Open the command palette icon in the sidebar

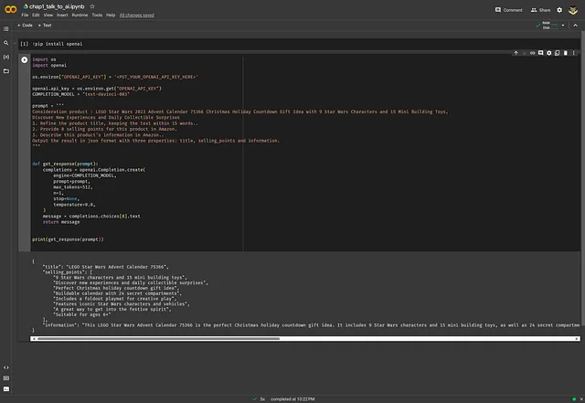pyautogui.click(x=6, y=378)
